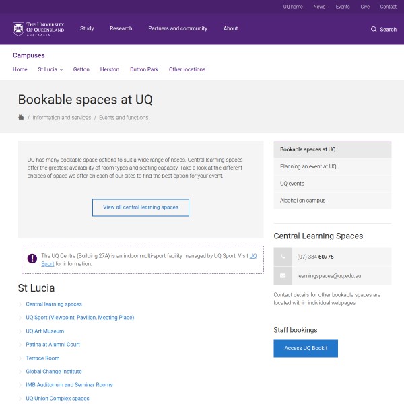Click chevron beside Central learning spaces
The image size is (404, 404).
pos(20,304)
